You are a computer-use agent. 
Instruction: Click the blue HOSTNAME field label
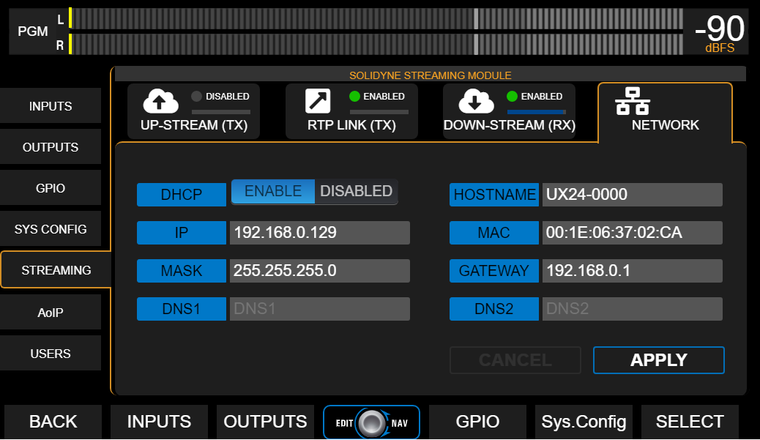[493, 195]
